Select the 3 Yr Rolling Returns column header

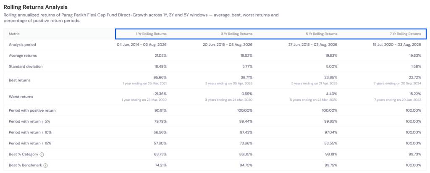pos(237,34)
